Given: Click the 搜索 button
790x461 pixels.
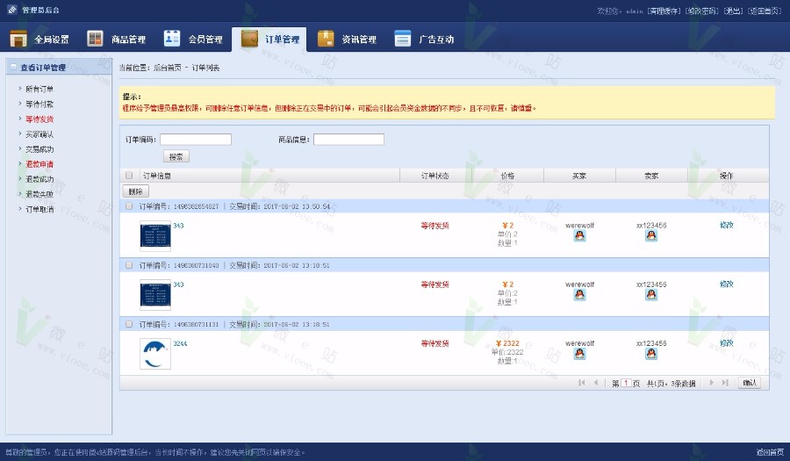Looking at the screenshot, I should (176, 156).
